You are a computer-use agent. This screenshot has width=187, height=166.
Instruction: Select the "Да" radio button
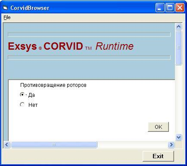[22, 95]
